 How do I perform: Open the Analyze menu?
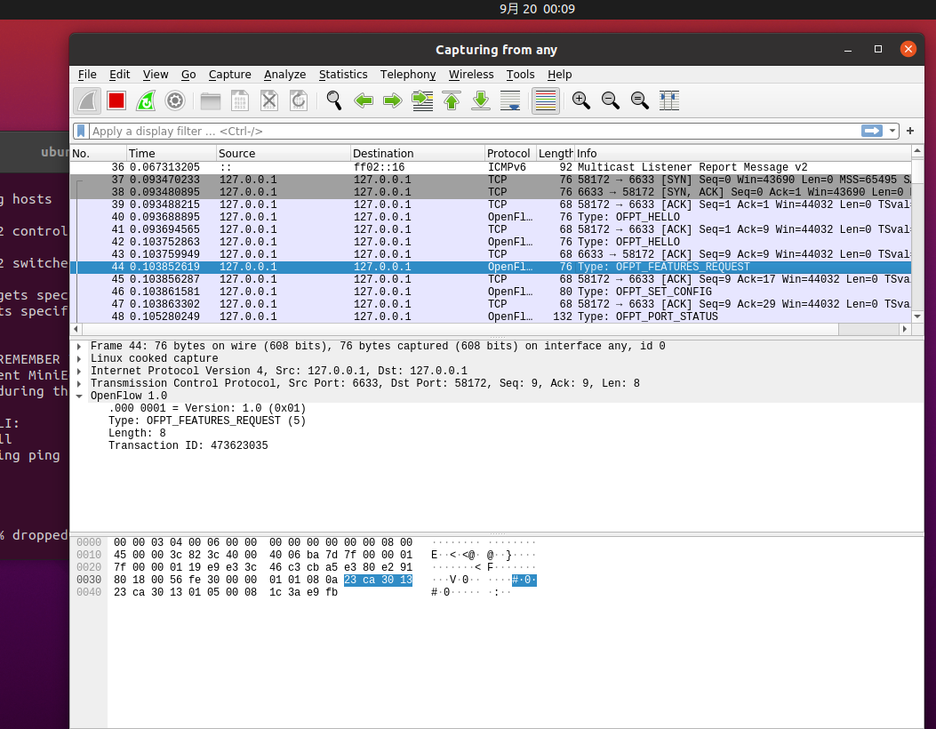click(x=284, y=74)
